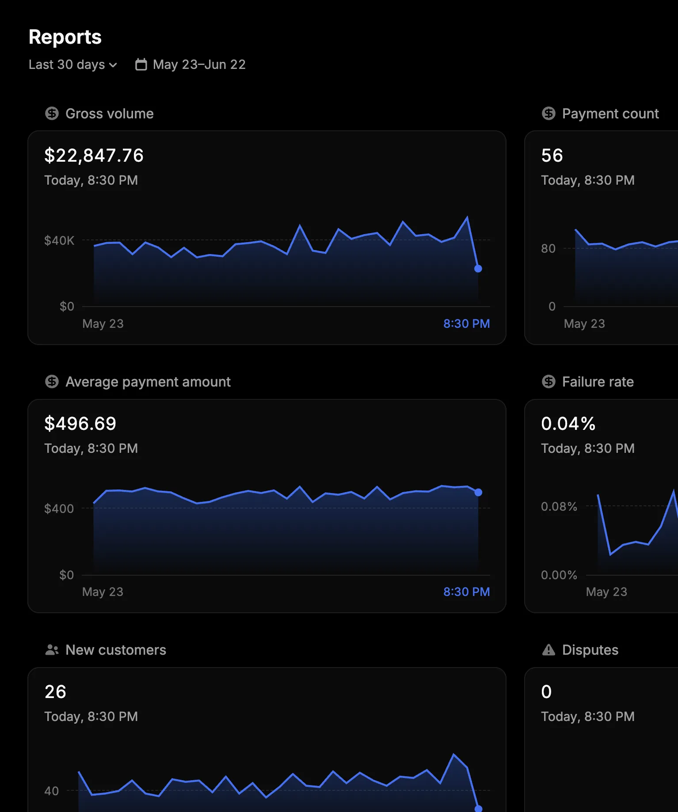Open the Average payment amount report title

tap(148, 382)
